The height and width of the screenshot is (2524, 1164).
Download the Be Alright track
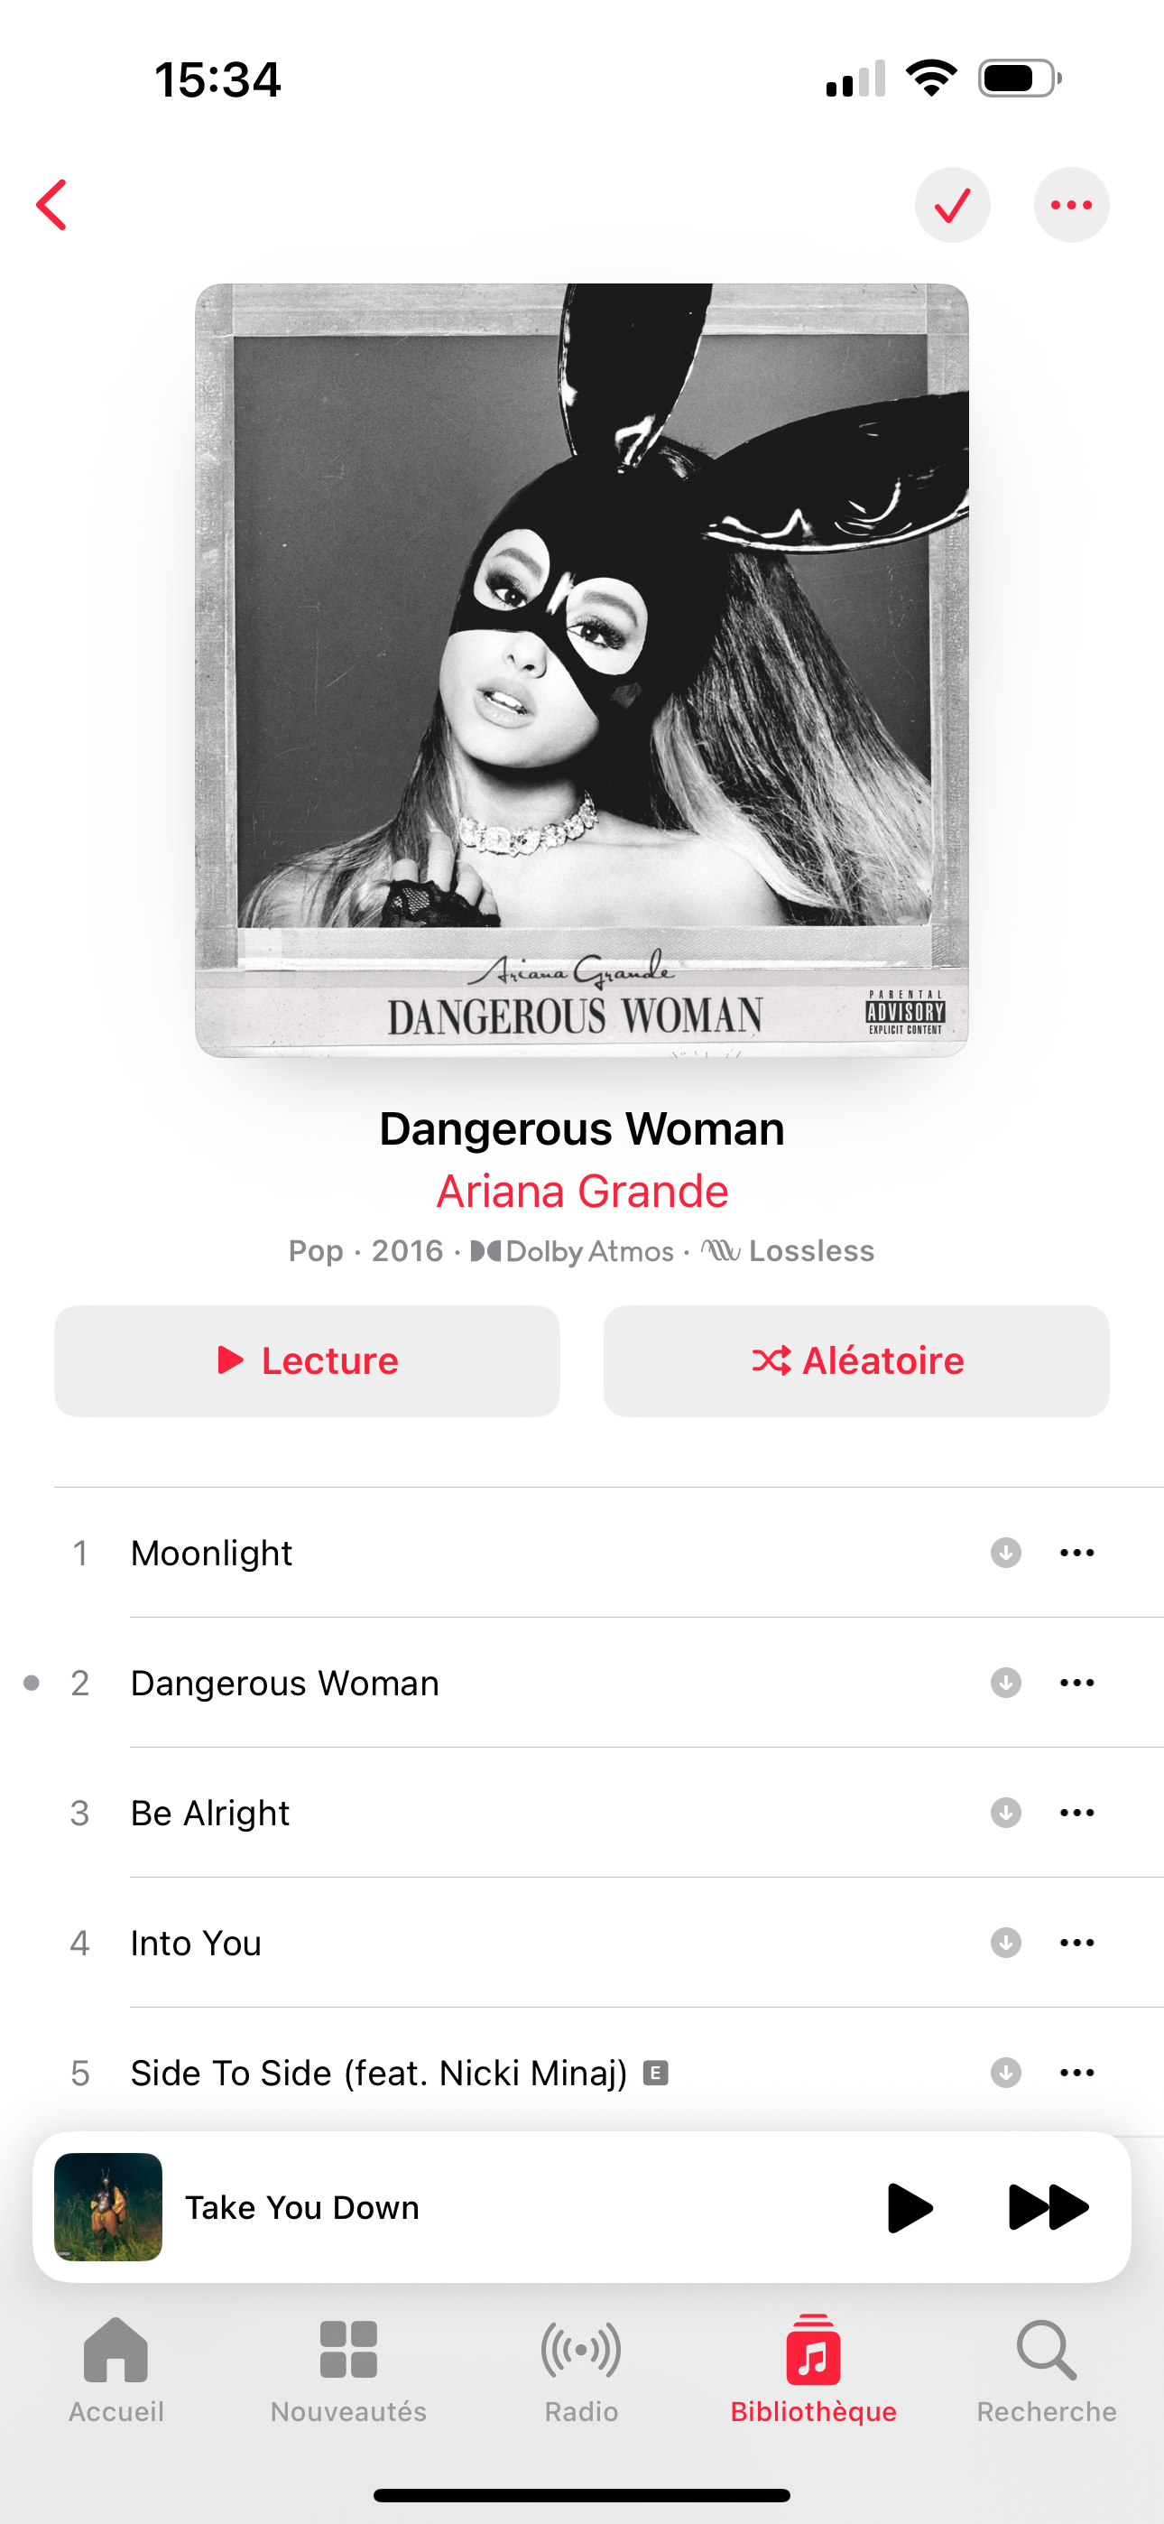point(1005,1813)
